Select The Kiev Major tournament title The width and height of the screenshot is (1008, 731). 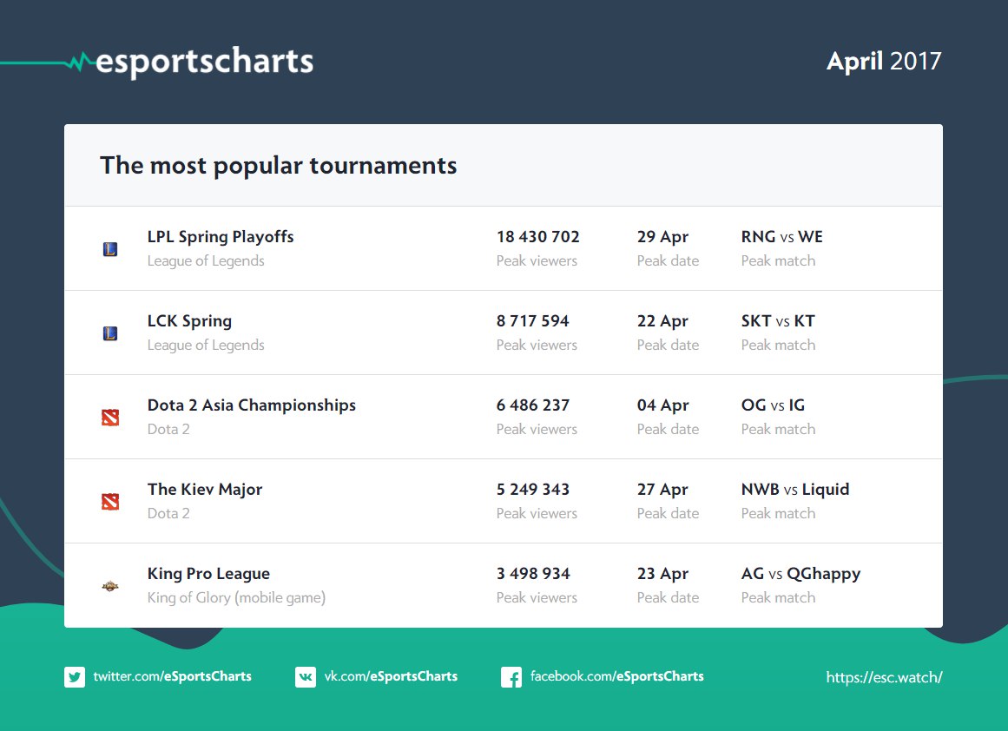204,490
